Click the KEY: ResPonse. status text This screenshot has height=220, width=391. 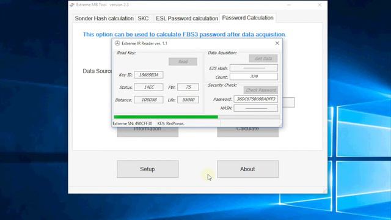pyautogui.click(x=171, y=123)
